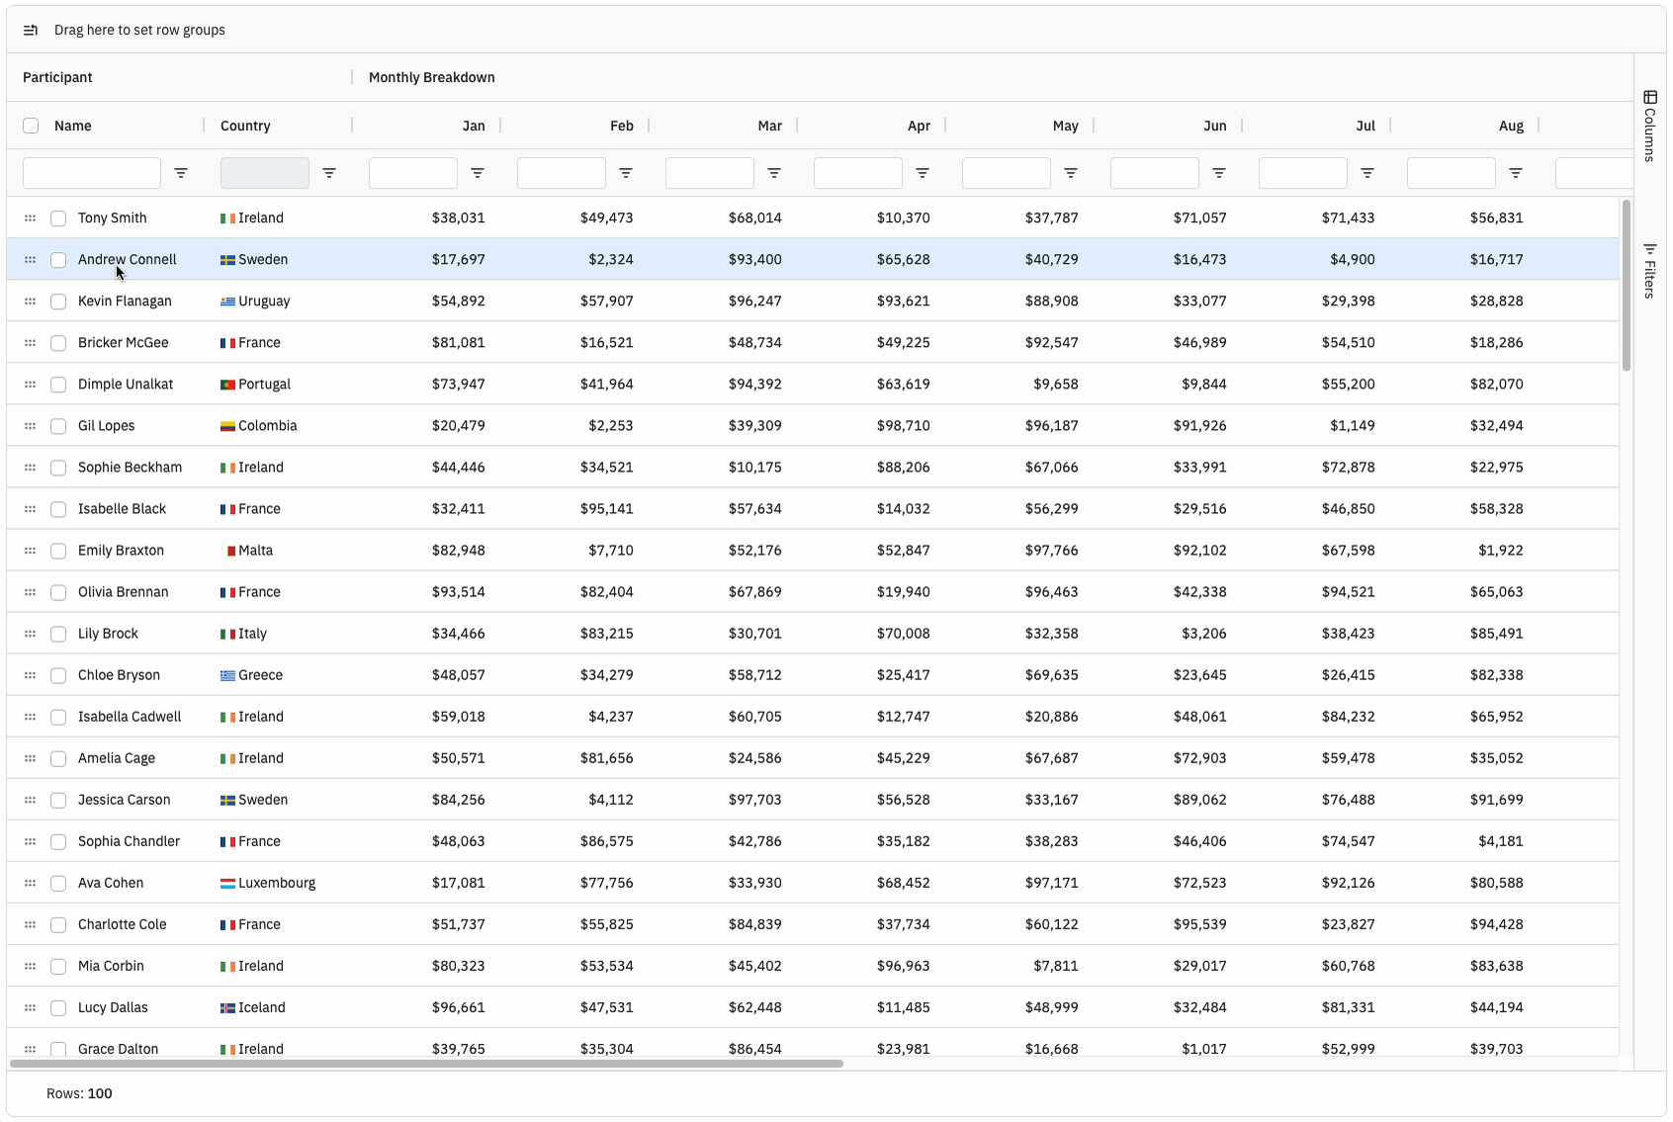Click the Mar column filter icon
The height and width of the screenshot is (1122, 1673).
774,173
